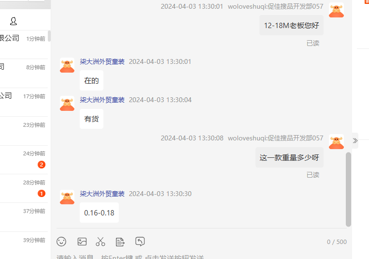This screenshot has height=259, width=369.
Task: Open conversation from 8分钟前
Action: [24, 74]
